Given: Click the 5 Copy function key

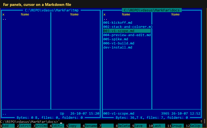Looking at the screenshot, I should [x=73, y=126].
